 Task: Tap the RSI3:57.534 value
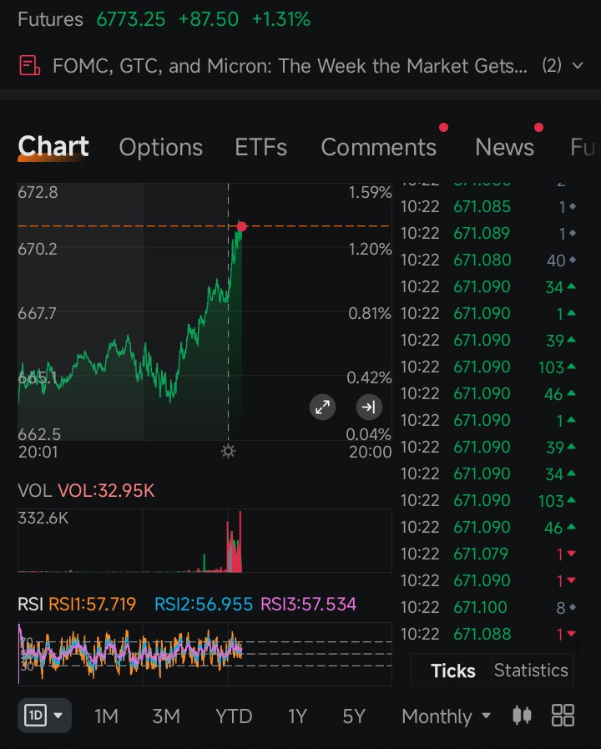click(308, 605)
